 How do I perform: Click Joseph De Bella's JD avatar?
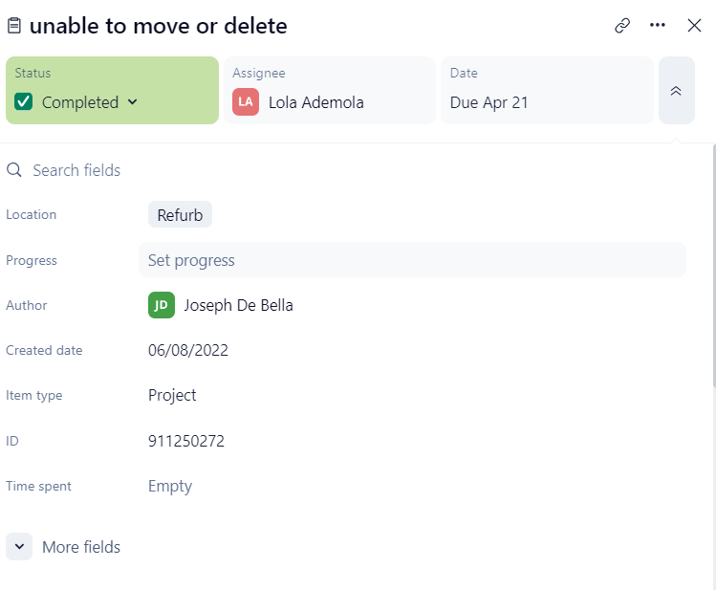(162, 305)
